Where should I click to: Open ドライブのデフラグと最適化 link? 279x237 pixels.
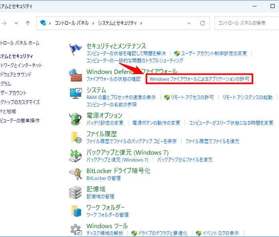[x=163, y=233]
